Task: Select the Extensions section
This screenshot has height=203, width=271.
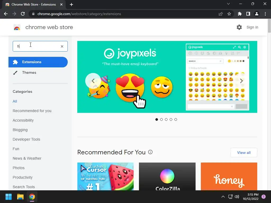Action: point(38,62)
